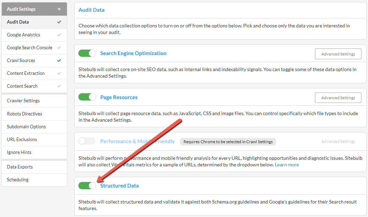Disable the Search Engine Optimization toggle
The width and height of the screenshot is (368, 217).
pos(87,53)
